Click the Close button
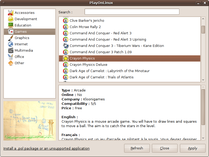The image size is (209, 157). (165, 148)
